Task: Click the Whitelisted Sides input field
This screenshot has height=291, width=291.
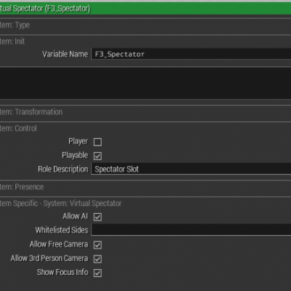Action: point(191,230)
